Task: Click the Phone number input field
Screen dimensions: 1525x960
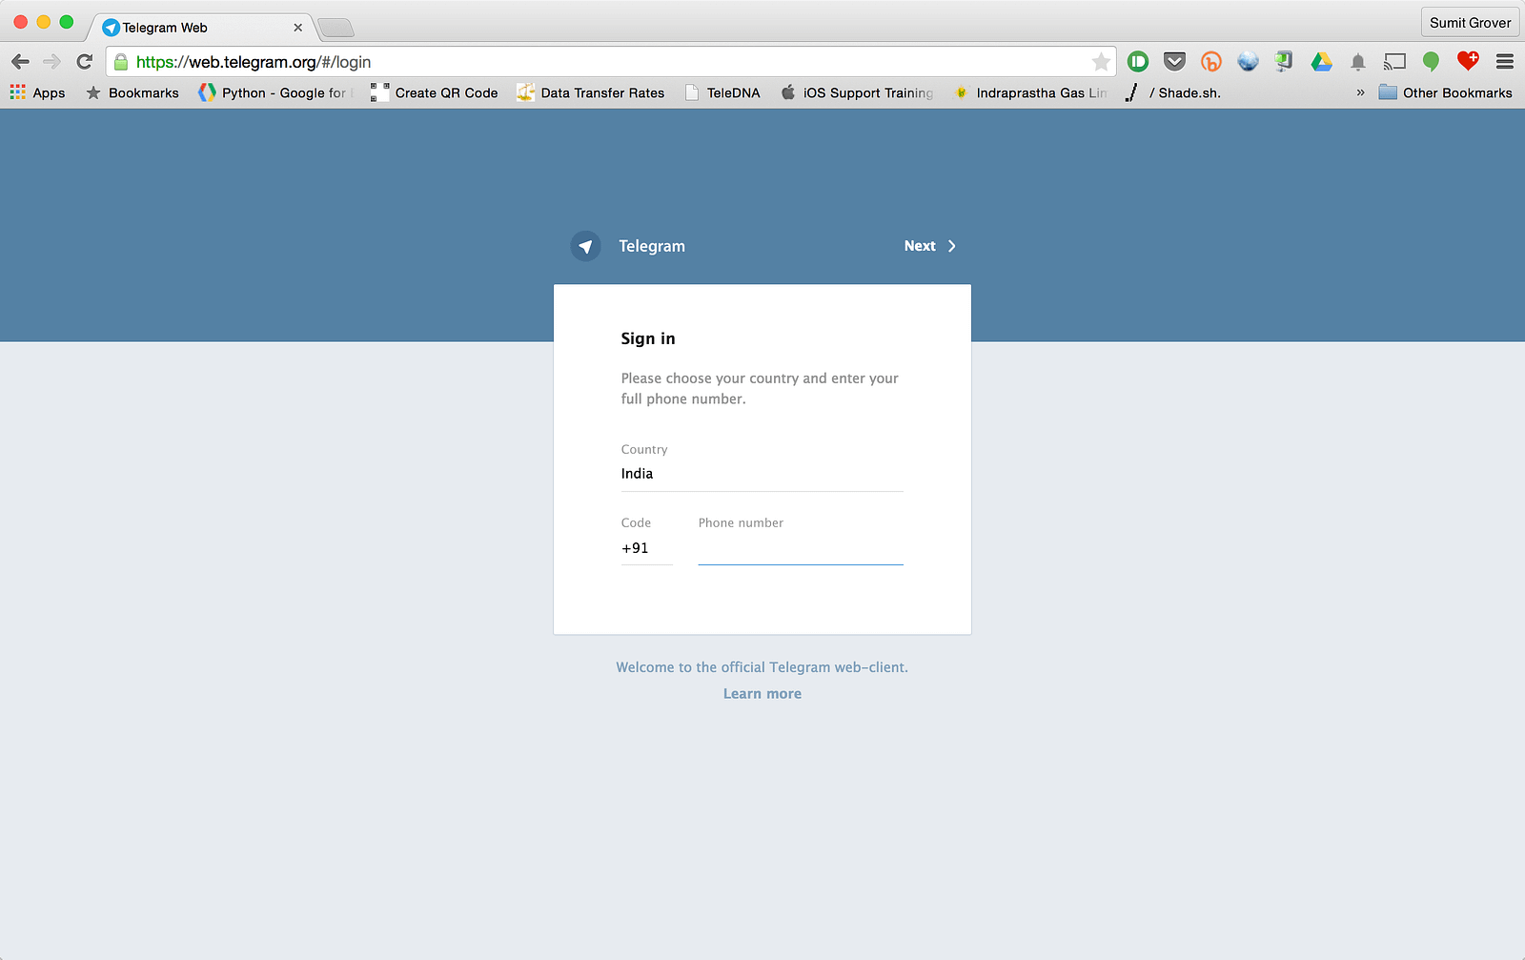Action: click(x=801, y=548)
